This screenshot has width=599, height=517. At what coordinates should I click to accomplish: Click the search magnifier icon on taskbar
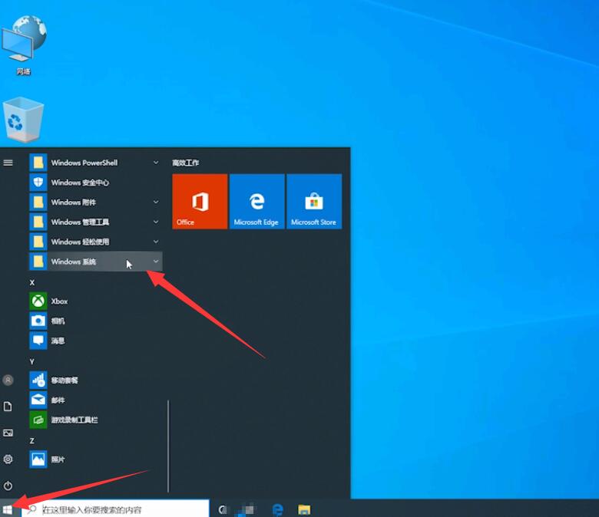point(32,510)
